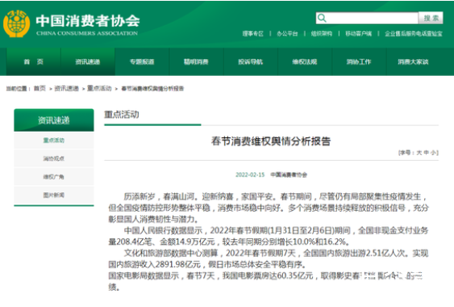The height and width of the screenshot is (307, 454).
Task: Click 资讯速递 in the breadcrumb trail
Action: tap(67, 88)
